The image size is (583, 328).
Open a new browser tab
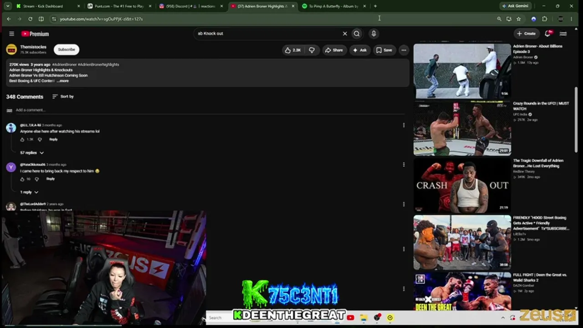pyautogui.click(x=375, y=6)
